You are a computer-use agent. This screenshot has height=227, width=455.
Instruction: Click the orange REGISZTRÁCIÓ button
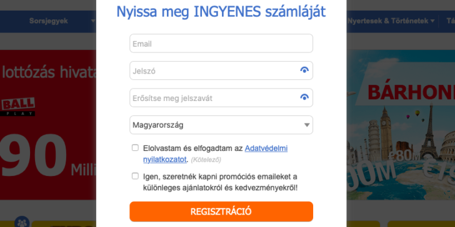[221, 211]
